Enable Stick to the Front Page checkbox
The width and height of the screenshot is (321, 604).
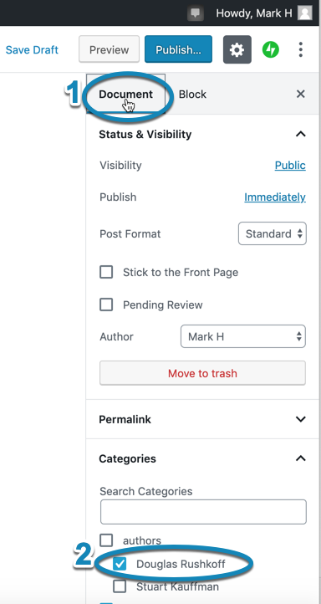coord(106,272)
